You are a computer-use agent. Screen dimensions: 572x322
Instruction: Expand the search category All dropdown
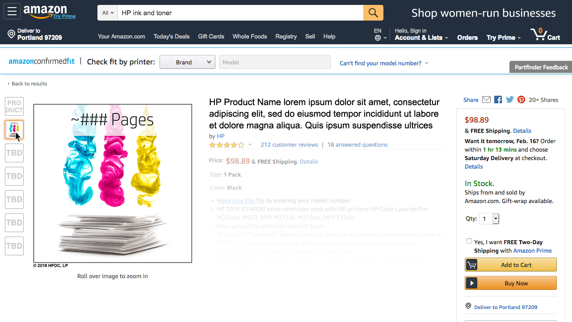108,13
